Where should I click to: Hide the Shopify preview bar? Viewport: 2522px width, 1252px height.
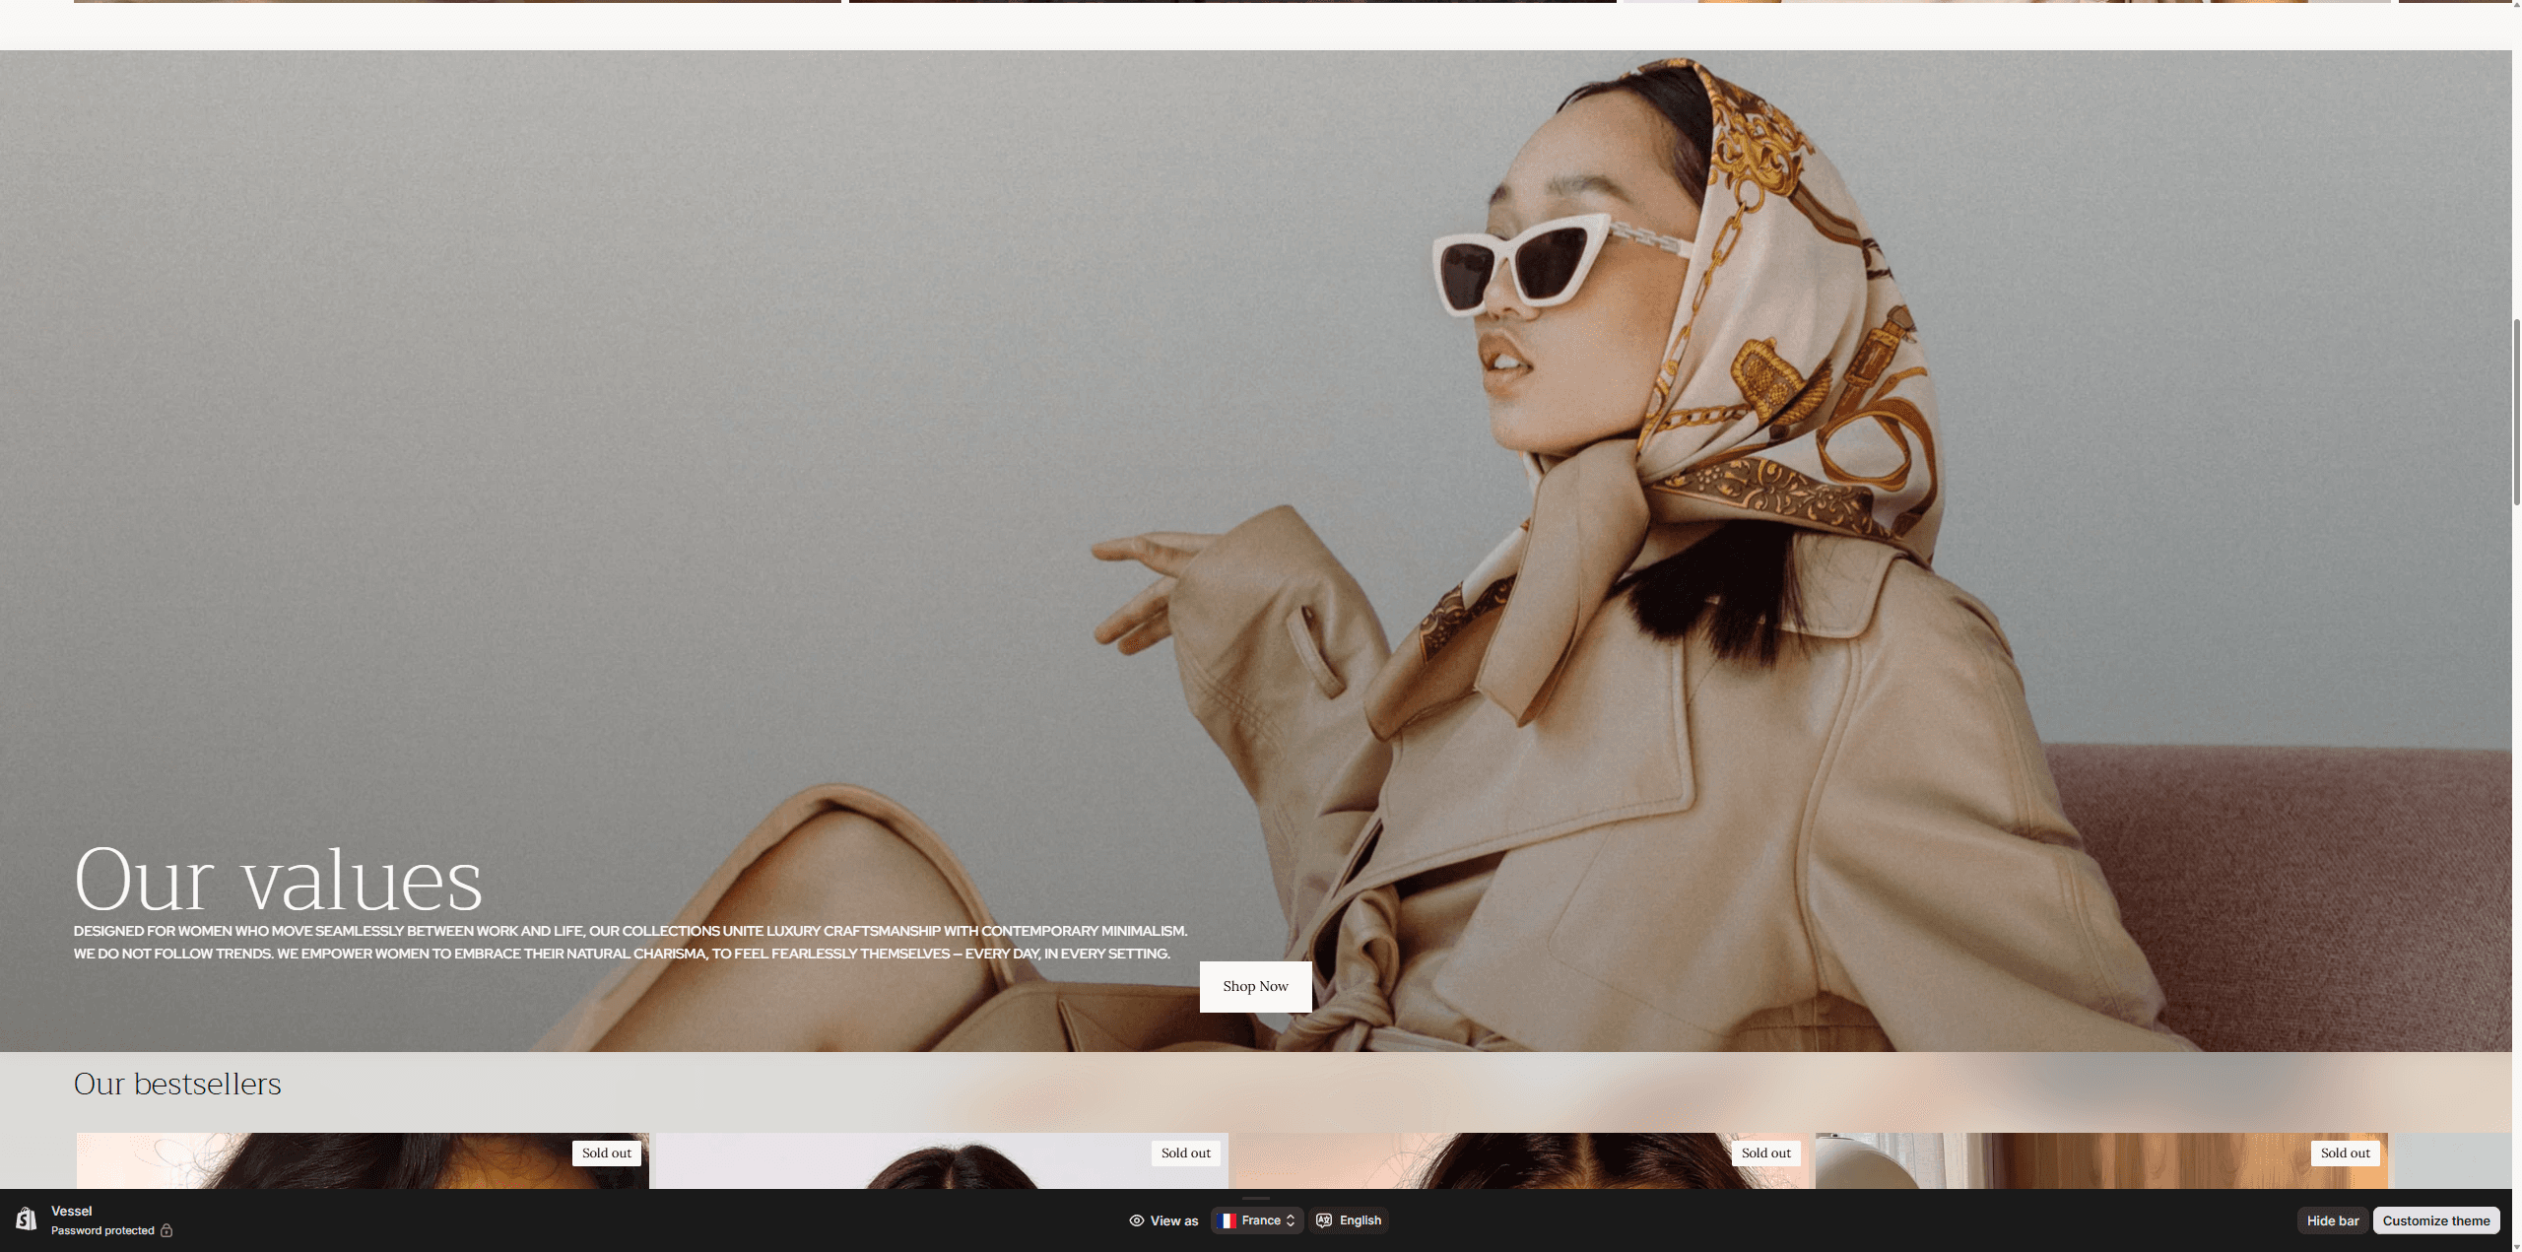pos(2333,1220)
